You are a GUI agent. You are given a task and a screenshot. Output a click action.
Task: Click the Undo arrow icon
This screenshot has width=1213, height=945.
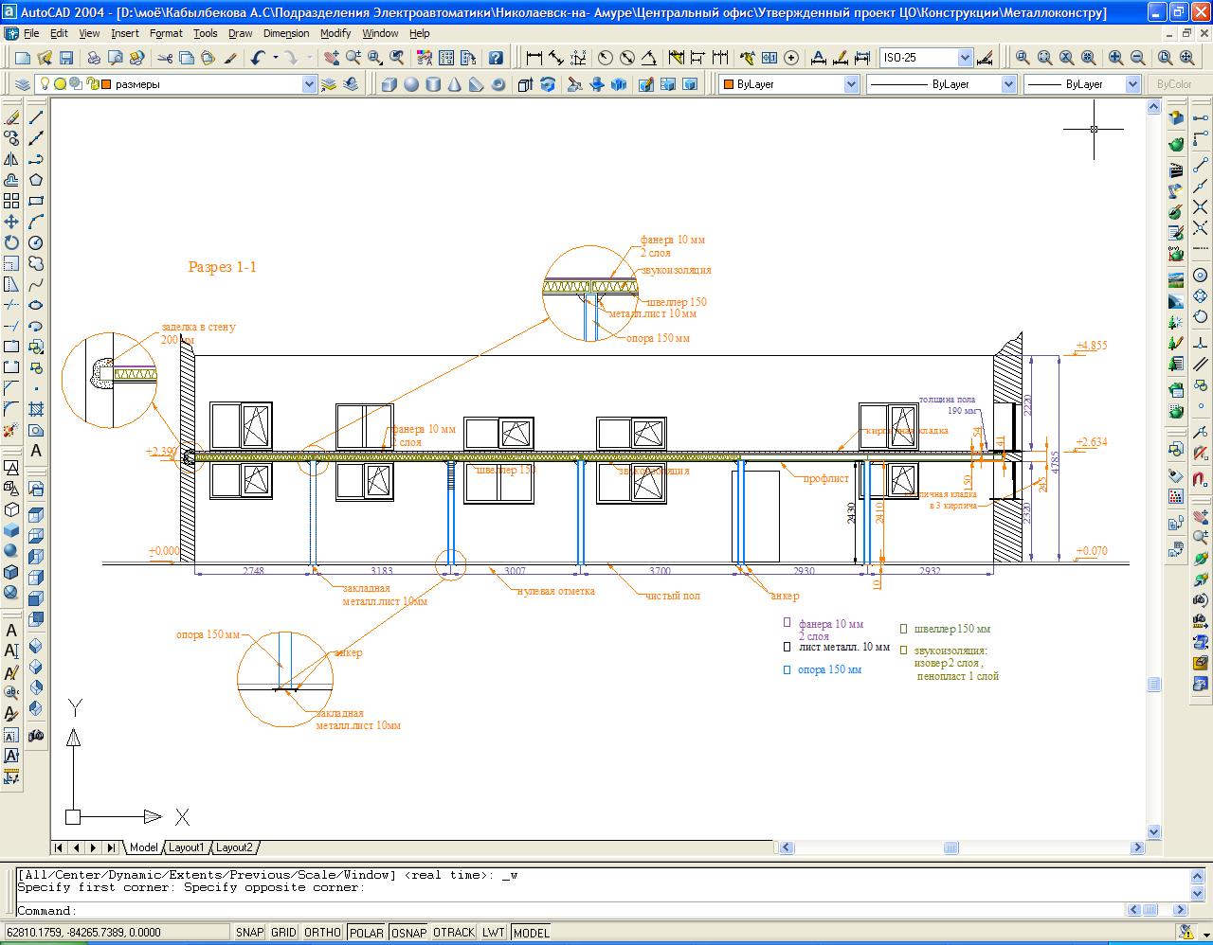point(259,58)
